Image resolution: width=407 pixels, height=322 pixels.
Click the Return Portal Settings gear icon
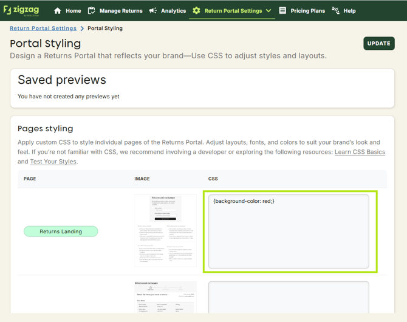[196, 11]
